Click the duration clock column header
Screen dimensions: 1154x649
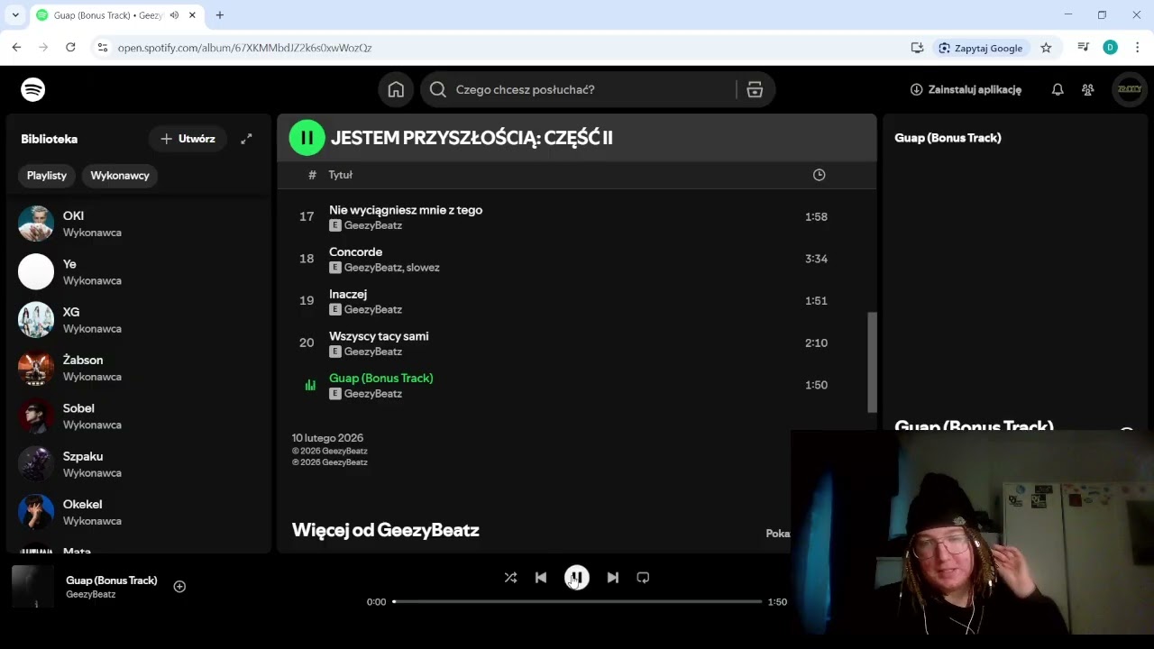pos(819,175)
